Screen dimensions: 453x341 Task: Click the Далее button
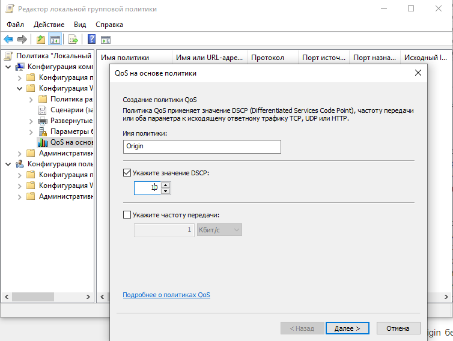pyautogui.click(x=347, y=328)
